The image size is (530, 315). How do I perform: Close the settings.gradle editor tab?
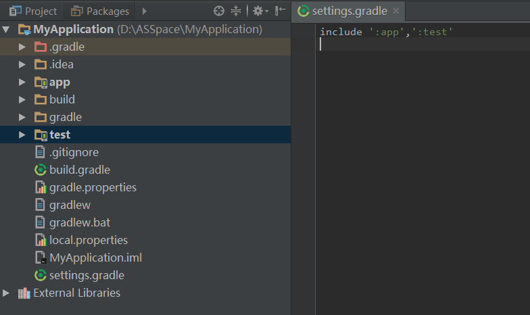pos(395,11)
